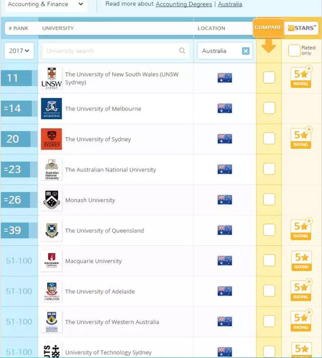Click the University of Melbourne logo
The height and width of the screenshot is (358, 322).
pos(51,109)
